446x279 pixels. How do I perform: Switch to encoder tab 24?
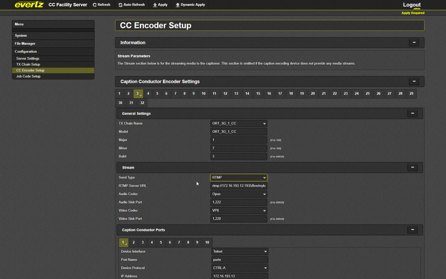tap(356, 93)
